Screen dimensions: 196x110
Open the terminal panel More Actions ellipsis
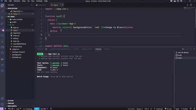pos(188,49)
